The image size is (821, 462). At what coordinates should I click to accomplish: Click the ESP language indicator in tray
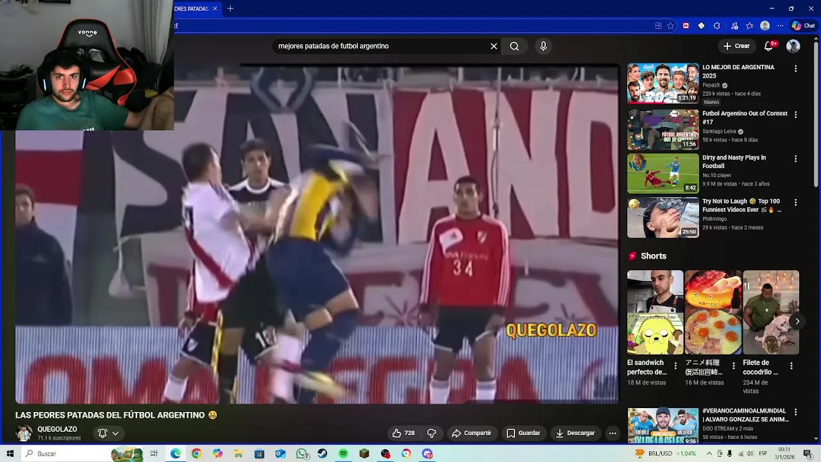(763, 454)
